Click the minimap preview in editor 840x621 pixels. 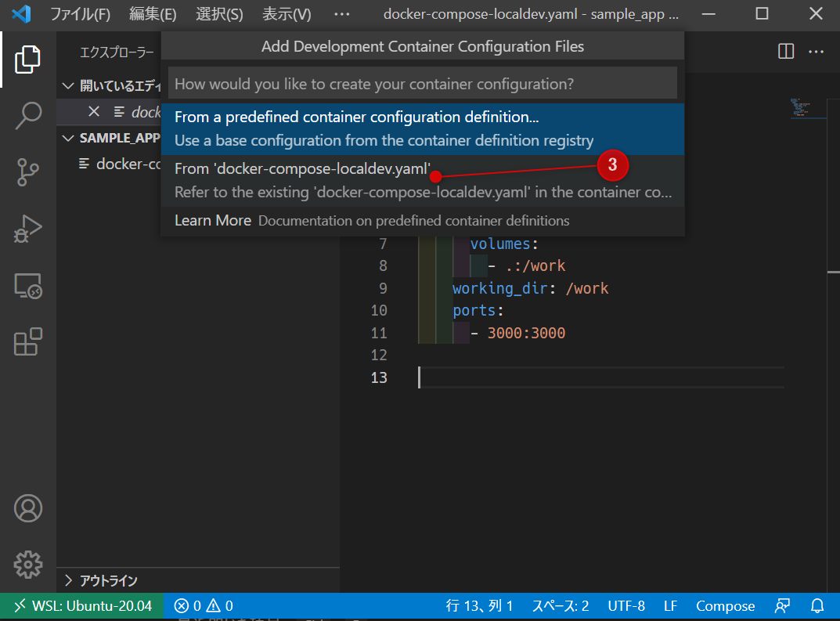(x=801, y=107)
